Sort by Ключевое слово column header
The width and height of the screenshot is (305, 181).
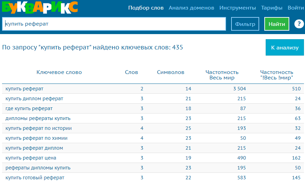click(59, 72)
